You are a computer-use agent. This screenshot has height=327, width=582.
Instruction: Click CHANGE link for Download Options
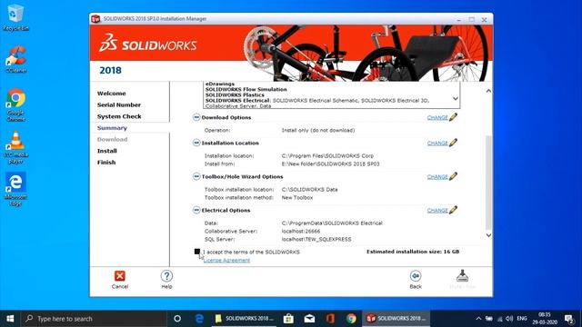tap(437, 117)
